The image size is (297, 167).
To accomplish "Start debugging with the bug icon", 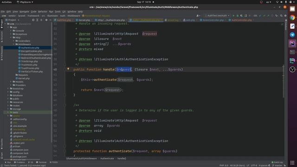I will tap(237, 16).
